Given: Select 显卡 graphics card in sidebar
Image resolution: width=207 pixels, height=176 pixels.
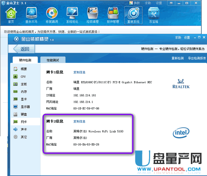Looking at the screenshot, I should point(26,99).
